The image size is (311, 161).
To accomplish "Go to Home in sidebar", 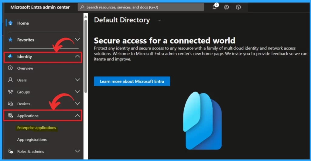I will 23,23.
